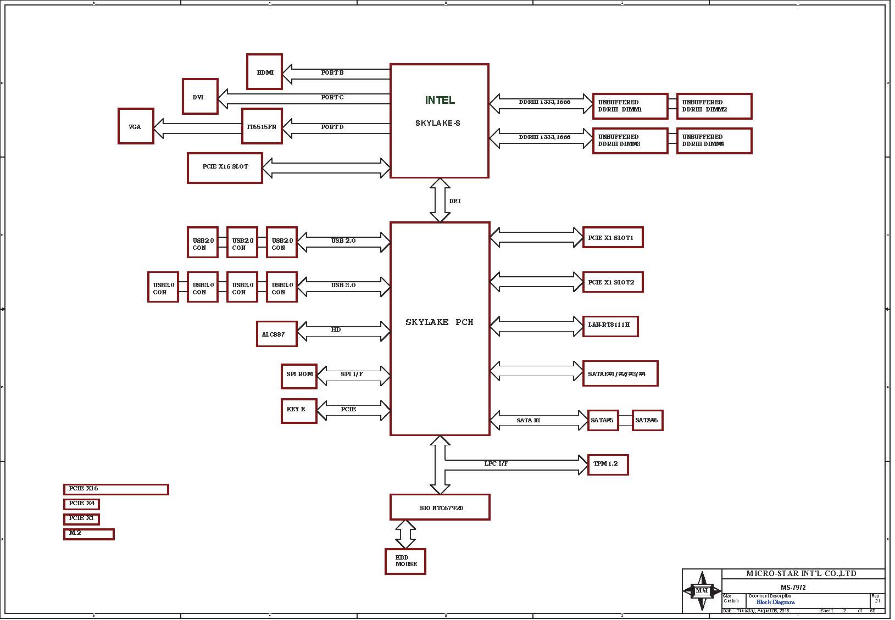The width and height of the screenshot is (895, 620).
Task: Select the PCIE X16 SLOT block
Action: (225, 167)
